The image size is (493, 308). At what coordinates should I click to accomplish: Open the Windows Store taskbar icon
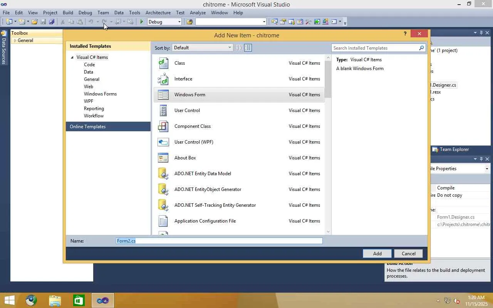(x=79, y=300)
